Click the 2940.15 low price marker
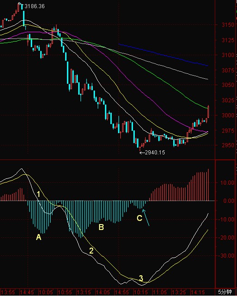The height and width of the screenshot is (297, 237). (x=152, y=153)
